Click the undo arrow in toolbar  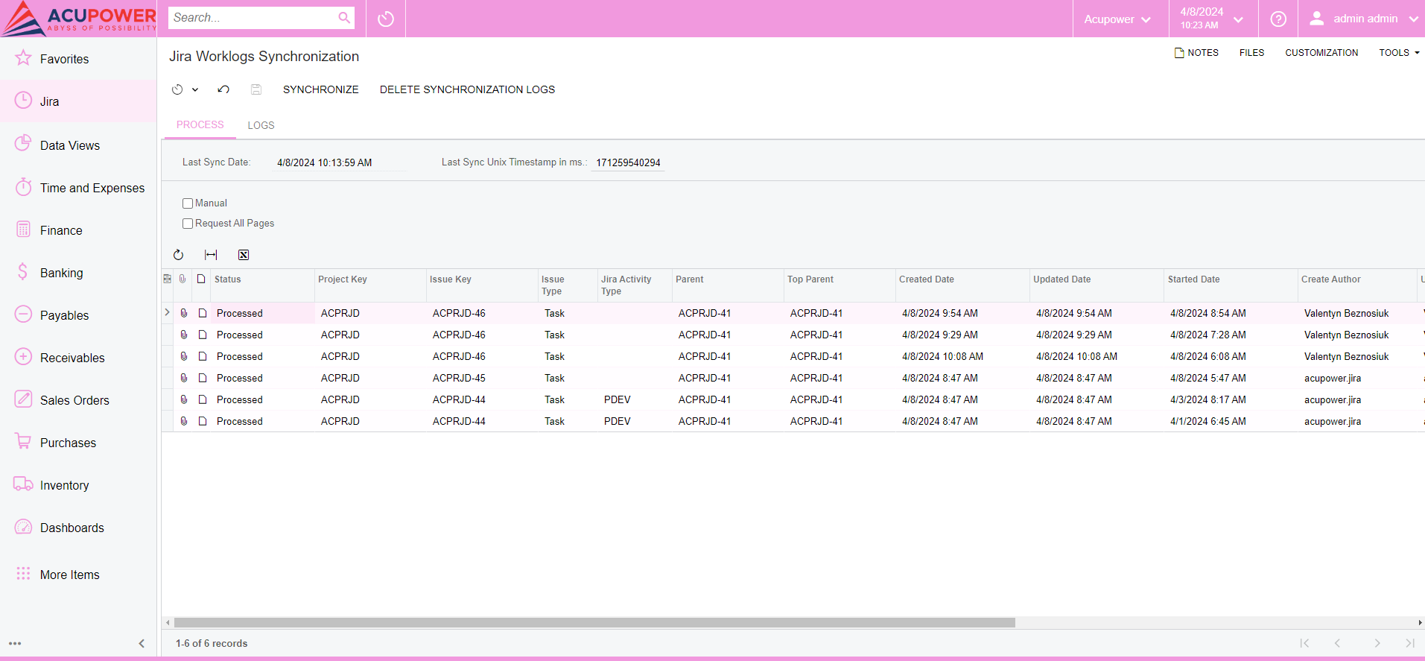[223, 89]
